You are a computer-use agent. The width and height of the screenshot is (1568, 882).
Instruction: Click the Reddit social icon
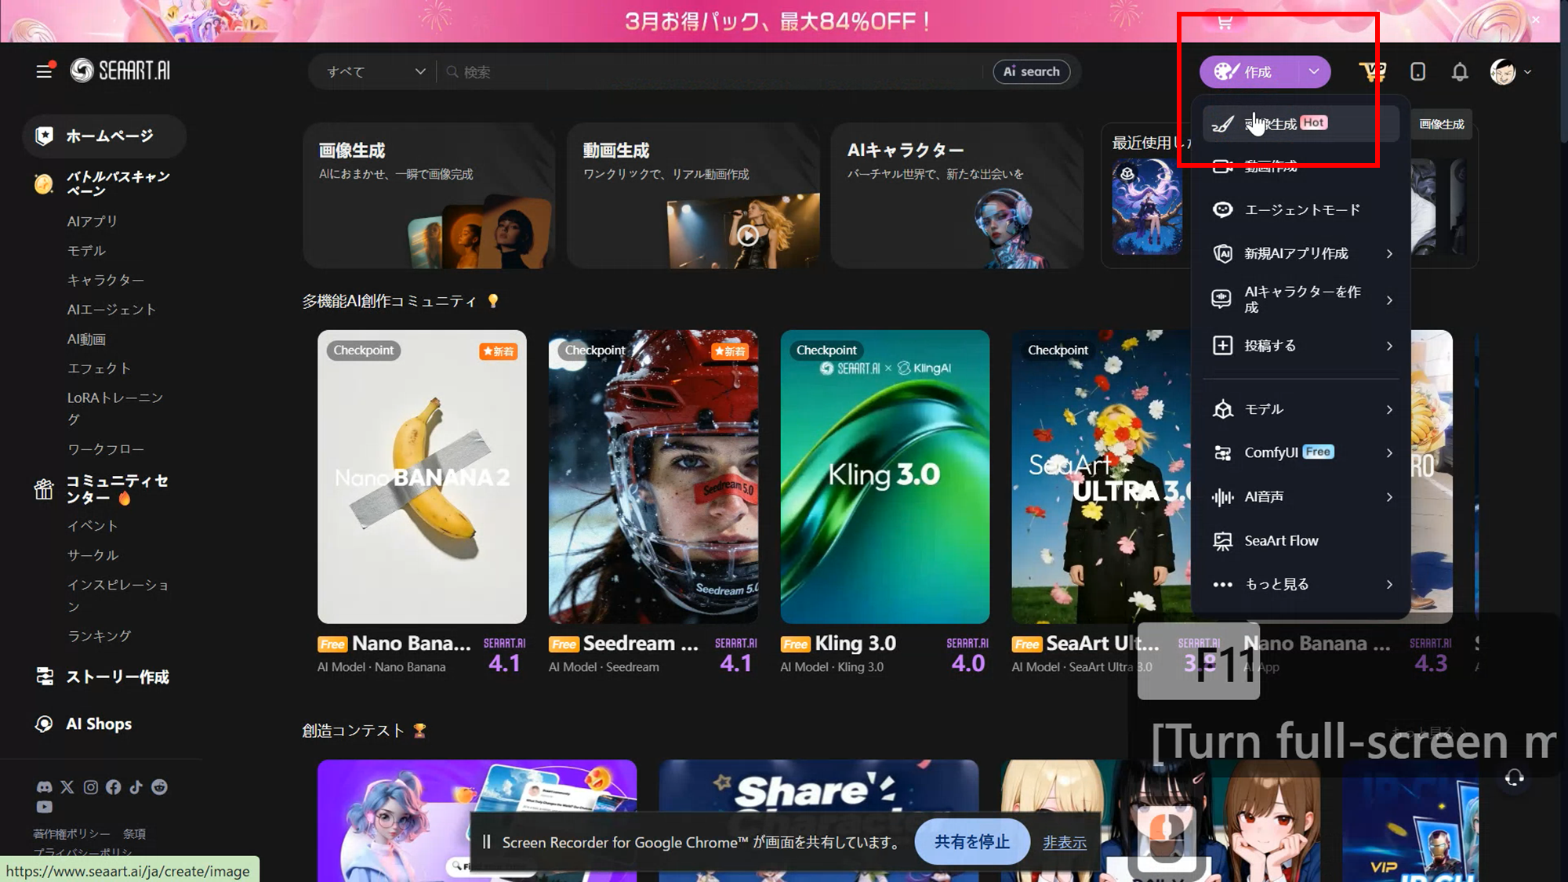159,786
